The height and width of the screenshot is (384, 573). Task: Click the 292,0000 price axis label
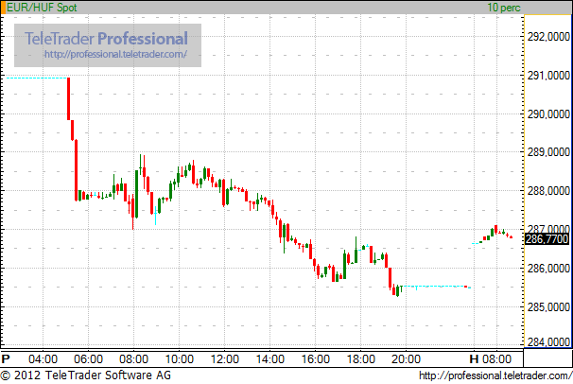548,37
